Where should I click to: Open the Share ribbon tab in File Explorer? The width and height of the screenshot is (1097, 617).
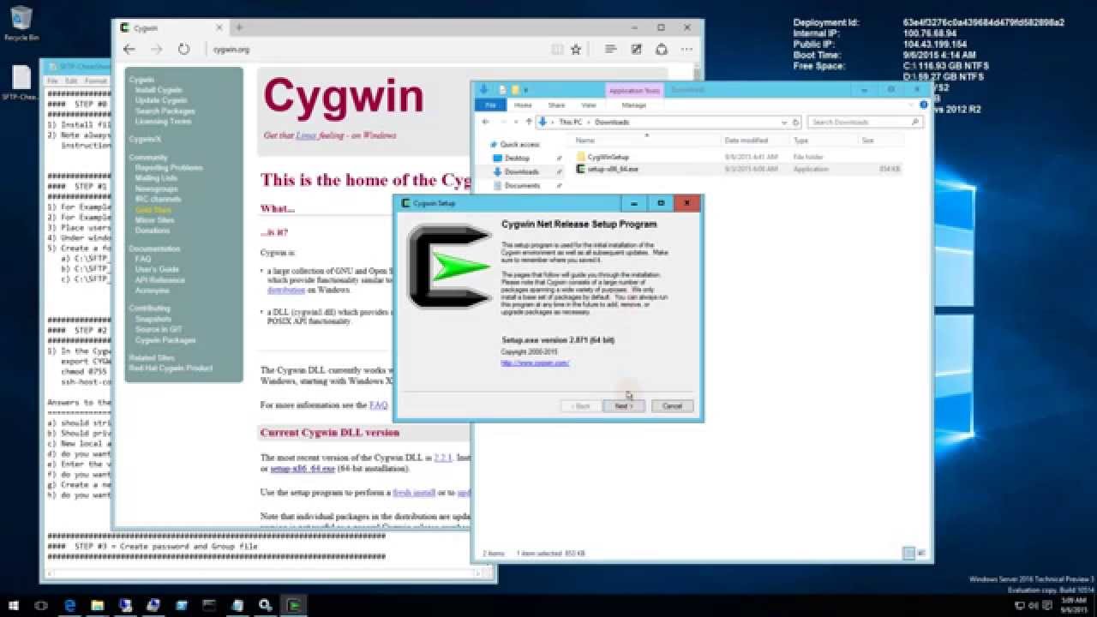[x=556, y=105]
